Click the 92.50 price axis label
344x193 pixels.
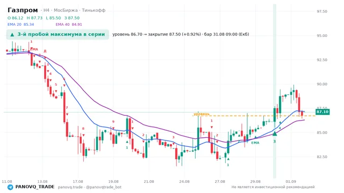322,60
